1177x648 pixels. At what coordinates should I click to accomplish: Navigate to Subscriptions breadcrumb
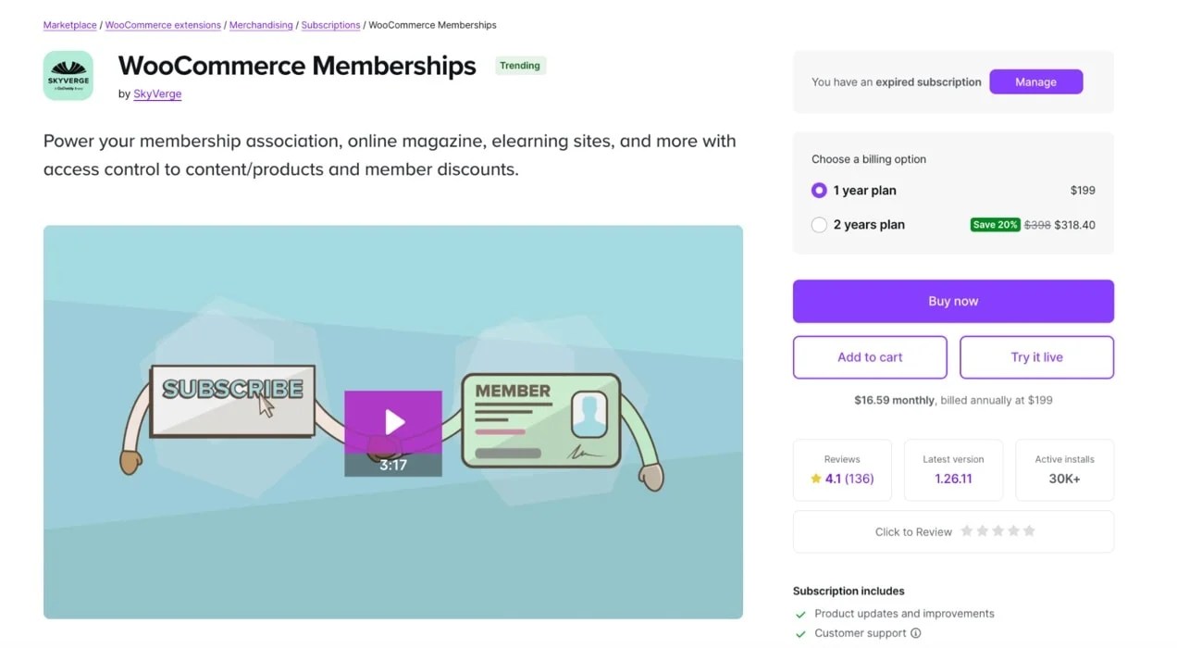click(x=330, y=25)
